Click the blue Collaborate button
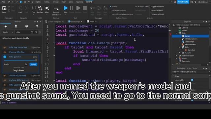 click(x=183, y=2)
